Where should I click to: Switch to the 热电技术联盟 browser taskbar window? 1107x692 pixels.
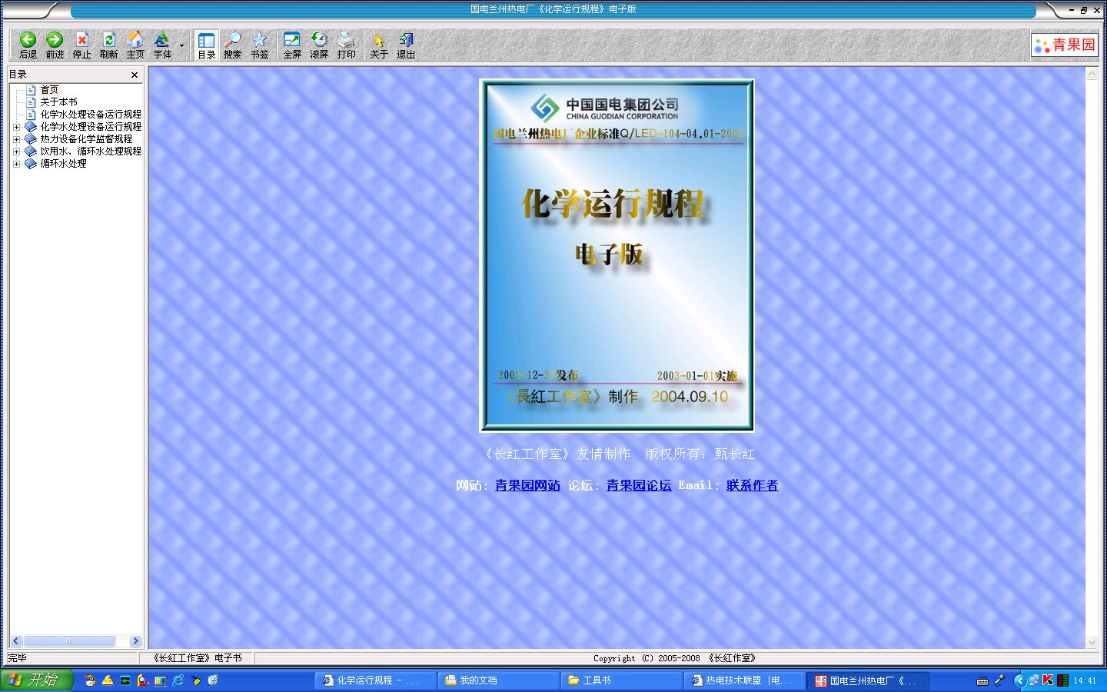pos(744,680)
